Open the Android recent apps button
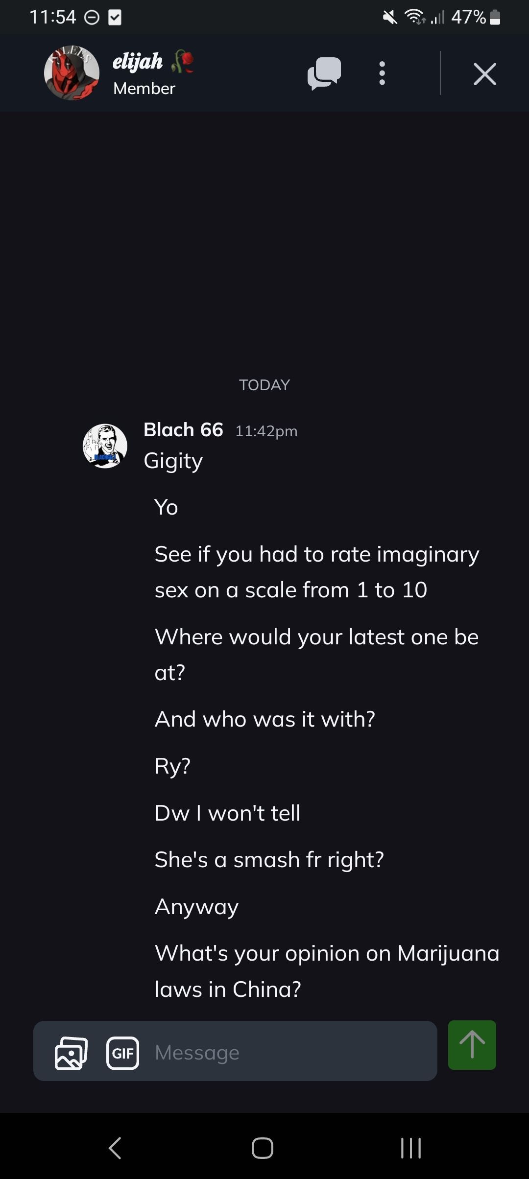Image resolution: width=529 pixels, height=1179 pixels. click(410, 1148)
